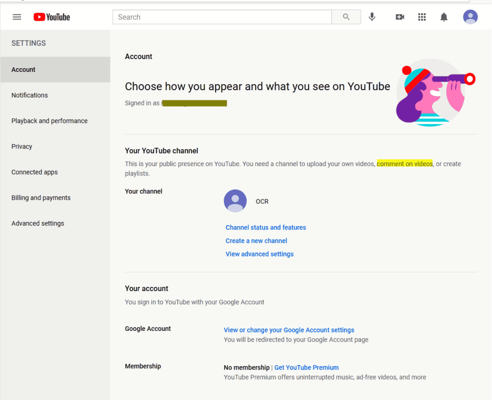Image resolution: width=492 pixels, height=400 pixels.
Task: Click the SETTINGS sidebar heading
Action: tap(28, 43)
